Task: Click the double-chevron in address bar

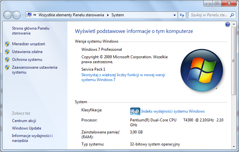Action: pyautogui.click(x=35, y=15)
